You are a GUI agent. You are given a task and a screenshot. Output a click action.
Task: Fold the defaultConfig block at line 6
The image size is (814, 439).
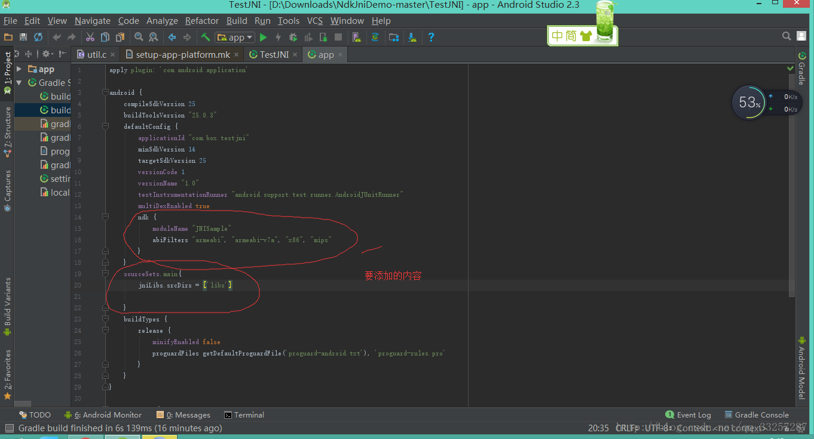click(x=105, y=126)
